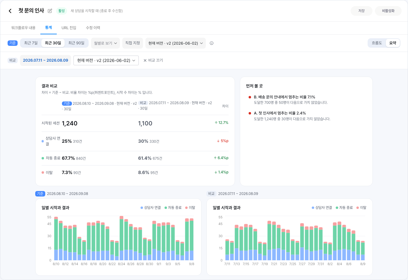
Task: Click 자동 종료 legend in the baseline chart
Action: coord(173,208)
